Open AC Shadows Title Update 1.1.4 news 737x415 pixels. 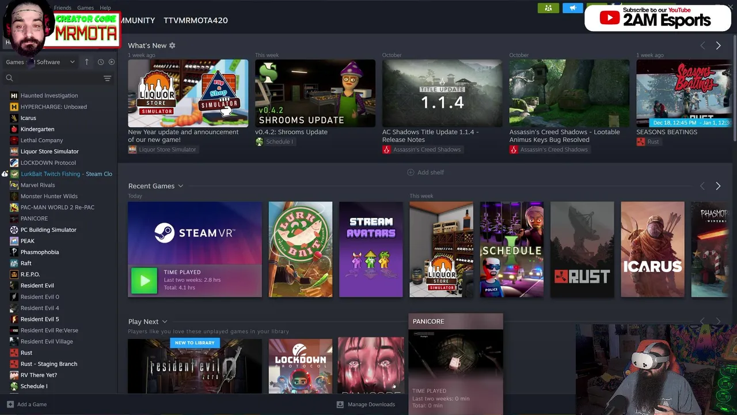[442, 93]
